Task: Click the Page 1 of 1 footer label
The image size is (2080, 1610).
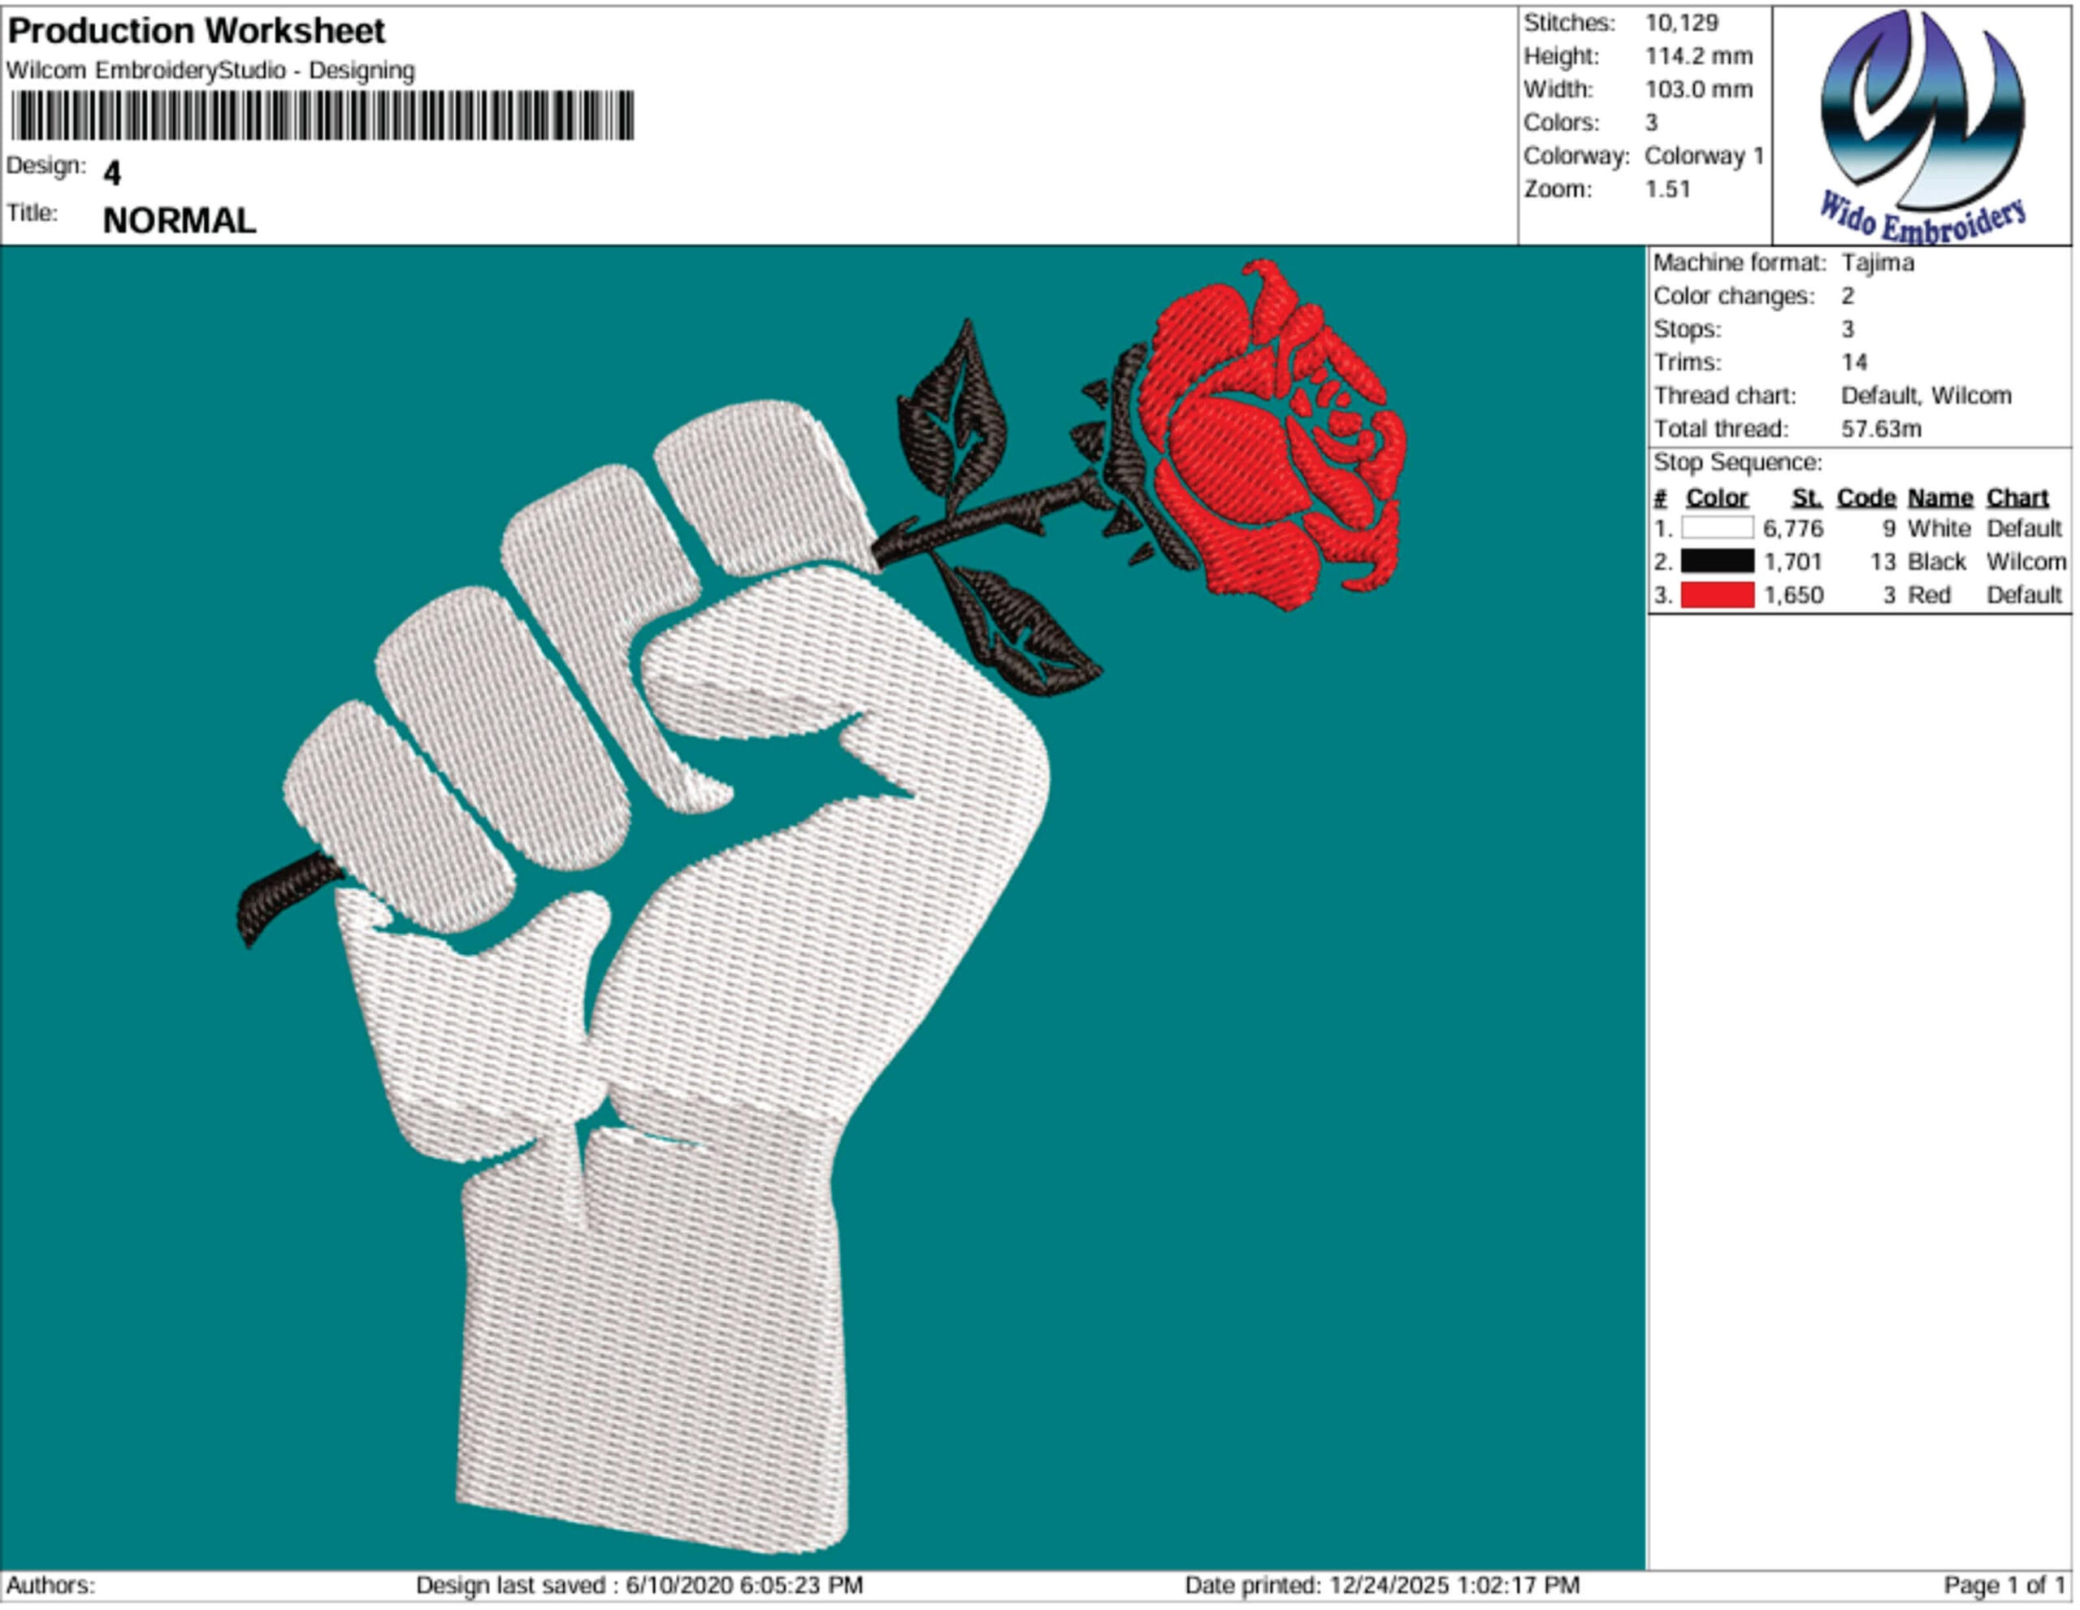Action: coord(2004,1586)
